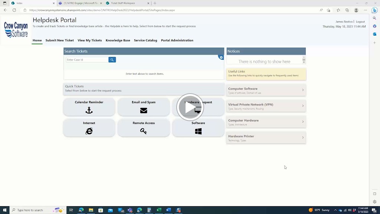This screenshot has height=214, width=380.
Task: Start a Software quick ticket
Action: pos(198,128)
